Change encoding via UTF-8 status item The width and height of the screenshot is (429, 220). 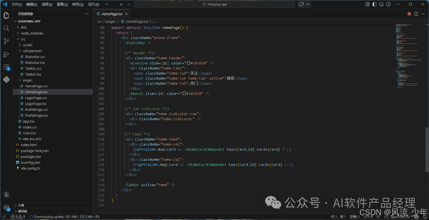368,217
